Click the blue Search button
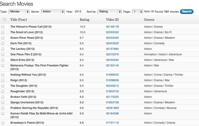This screenshot has width=199, height=126. click(x=187, y=12)
